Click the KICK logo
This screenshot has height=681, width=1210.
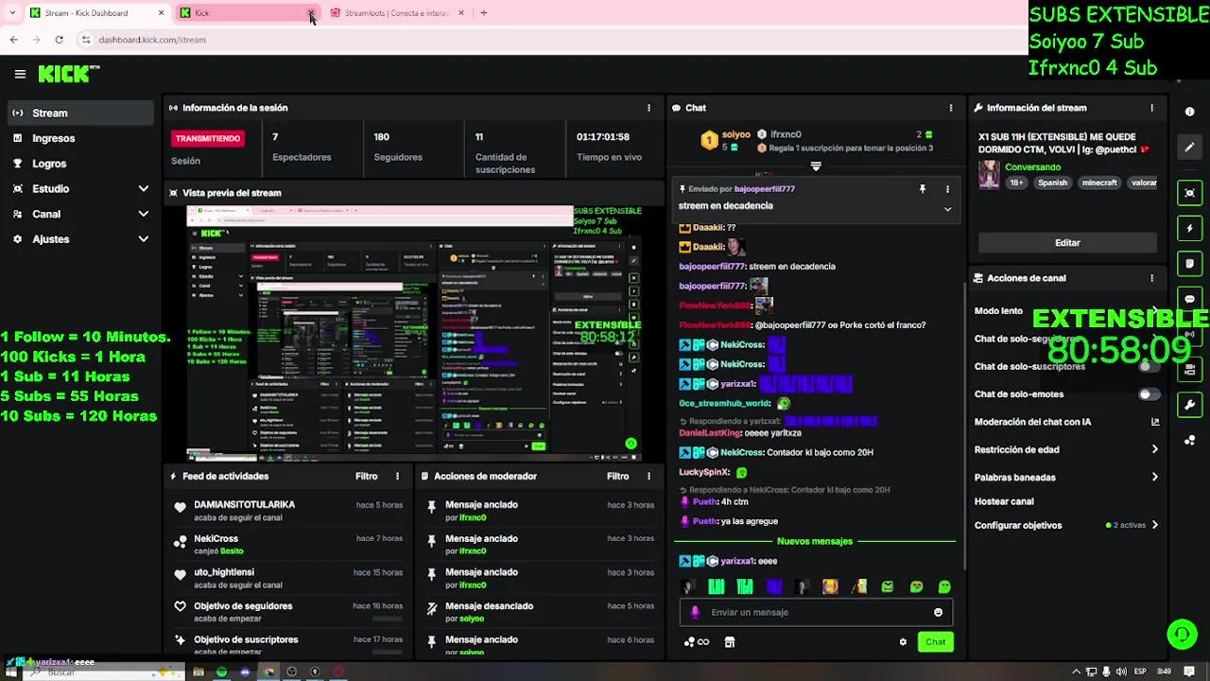click(x=68, y=74)
